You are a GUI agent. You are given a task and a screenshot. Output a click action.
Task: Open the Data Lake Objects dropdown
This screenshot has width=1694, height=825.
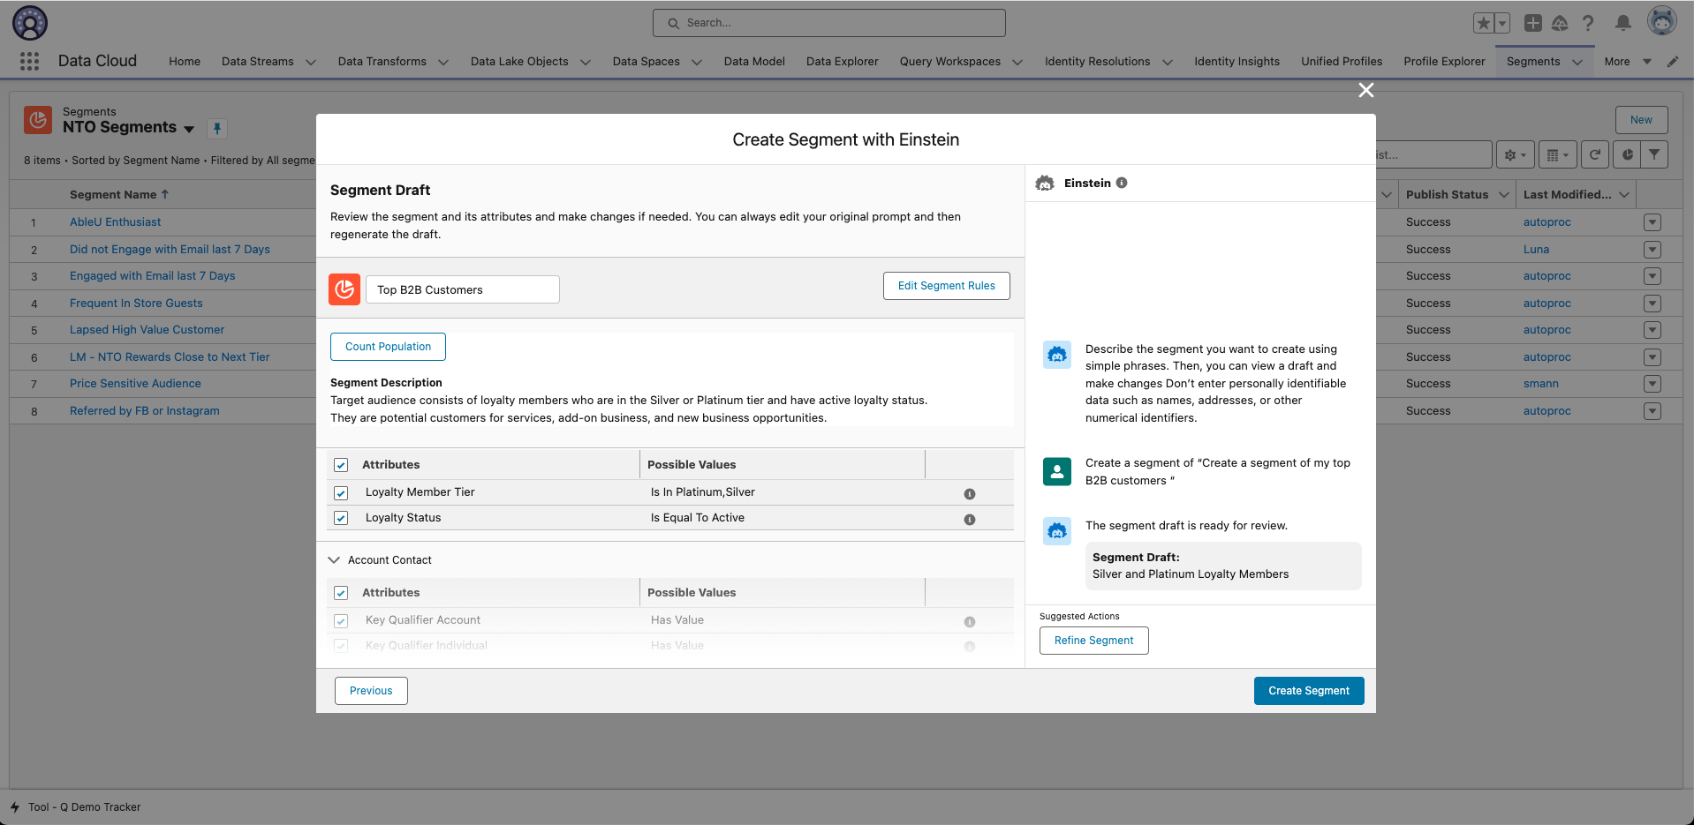586,63
